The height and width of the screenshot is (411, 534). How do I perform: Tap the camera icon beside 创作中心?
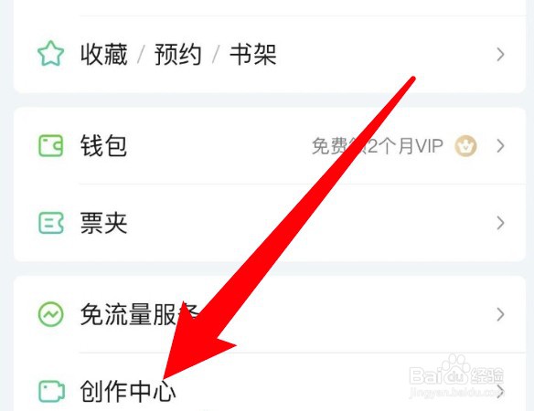51,391
